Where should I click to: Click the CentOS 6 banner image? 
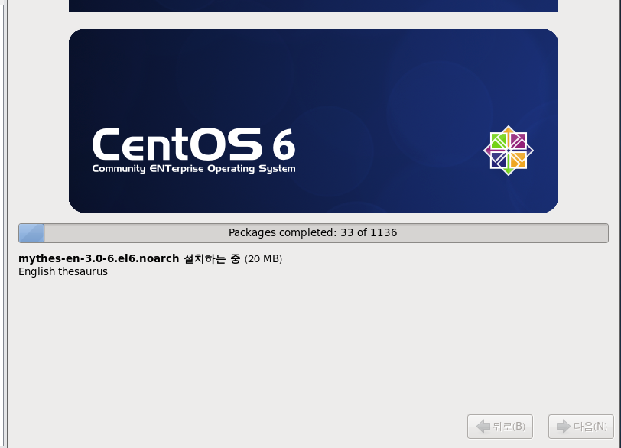click(314, 121)
